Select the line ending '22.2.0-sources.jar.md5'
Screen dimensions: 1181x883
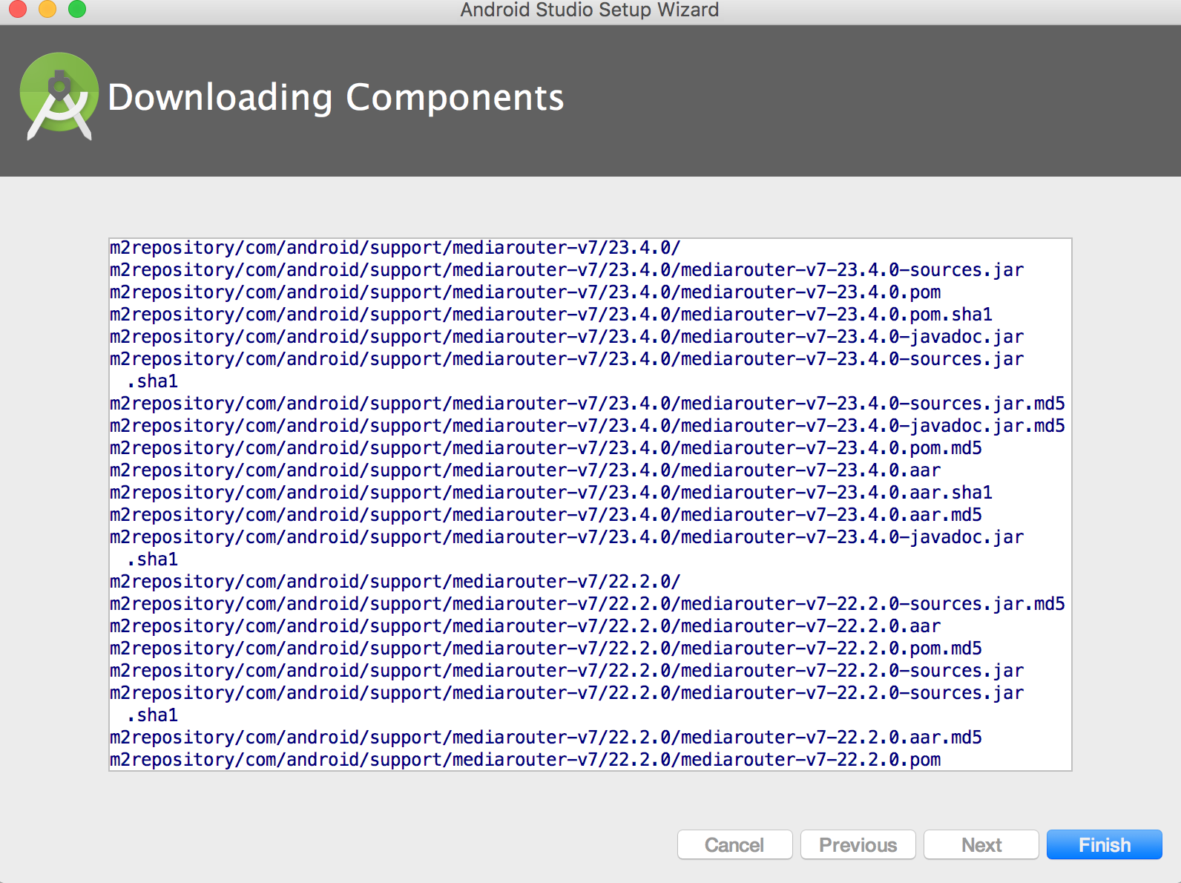(x=588, y=604)
